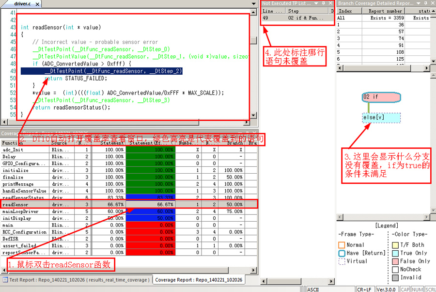Pin the Not Executed TP List panel
The width and height of the screenshot is (436, 292).
tap(324, 3)
